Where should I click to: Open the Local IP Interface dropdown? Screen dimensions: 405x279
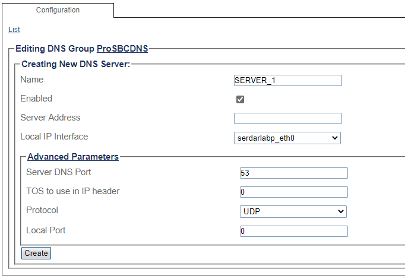[287, 138]
